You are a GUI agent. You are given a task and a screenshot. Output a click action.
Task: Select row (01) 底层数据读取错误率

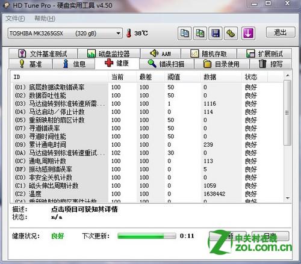147,87
